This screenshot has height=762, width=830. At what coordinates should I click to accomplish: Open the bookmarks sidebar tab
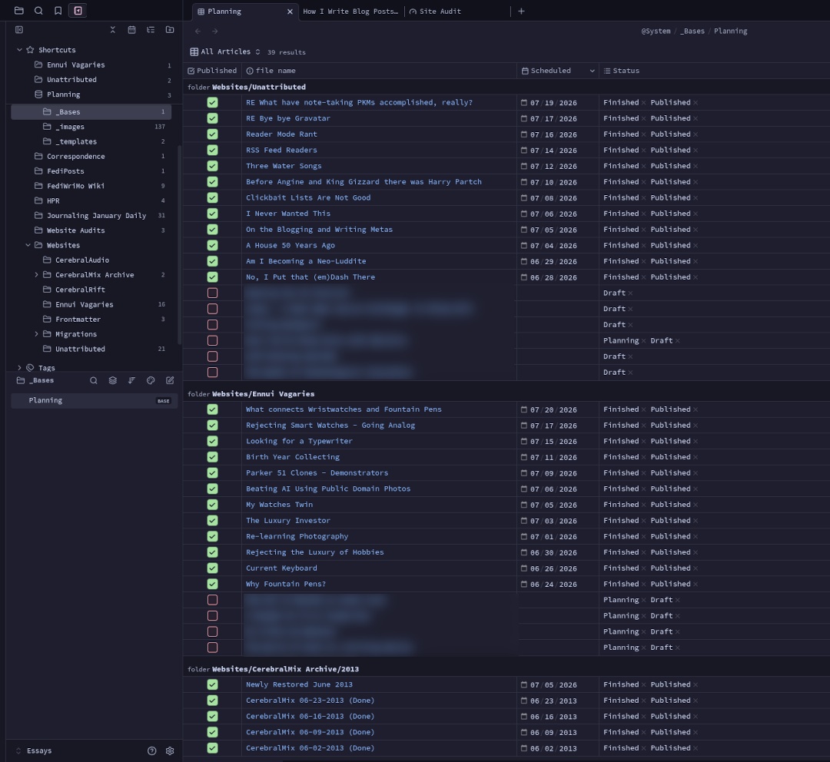click(58, 11)
